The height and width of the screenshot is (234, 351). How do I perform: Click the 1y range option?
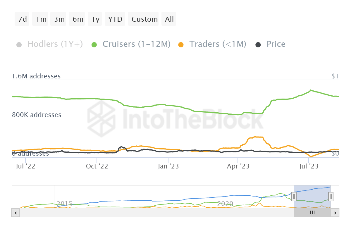[95, 19]
